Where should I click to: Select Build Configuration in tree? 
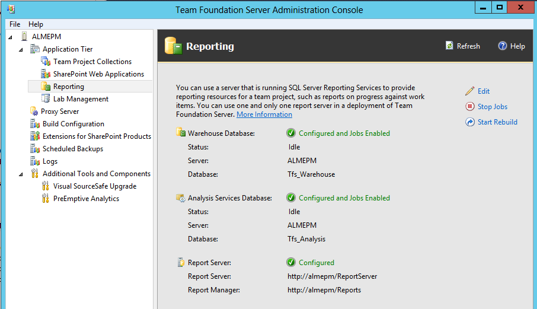click(x=73, y=124)
